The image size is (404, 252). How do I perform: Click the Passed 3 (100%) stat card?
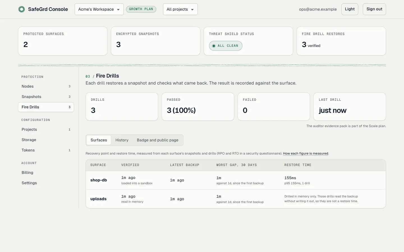coord(198,107)
